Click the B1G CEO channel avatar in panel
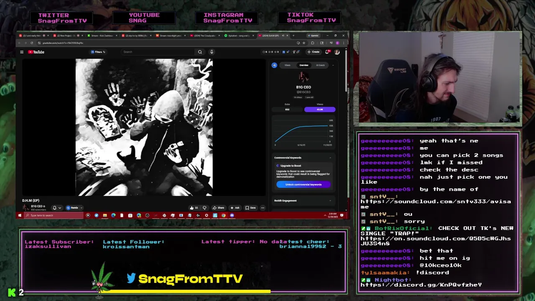Screen dimensions: 535x301 303,77
